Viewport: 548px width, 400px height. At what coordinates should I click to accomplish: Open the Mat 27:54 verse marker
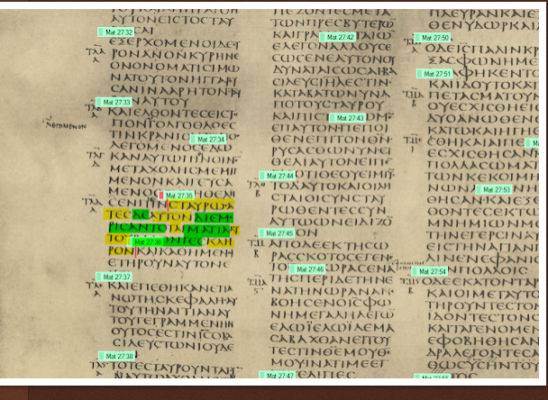(x=429, y=271)
